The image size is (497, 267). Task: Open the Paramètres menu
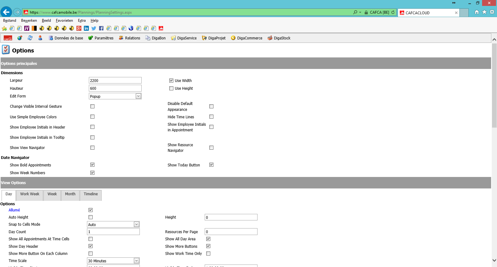[101, 38]
